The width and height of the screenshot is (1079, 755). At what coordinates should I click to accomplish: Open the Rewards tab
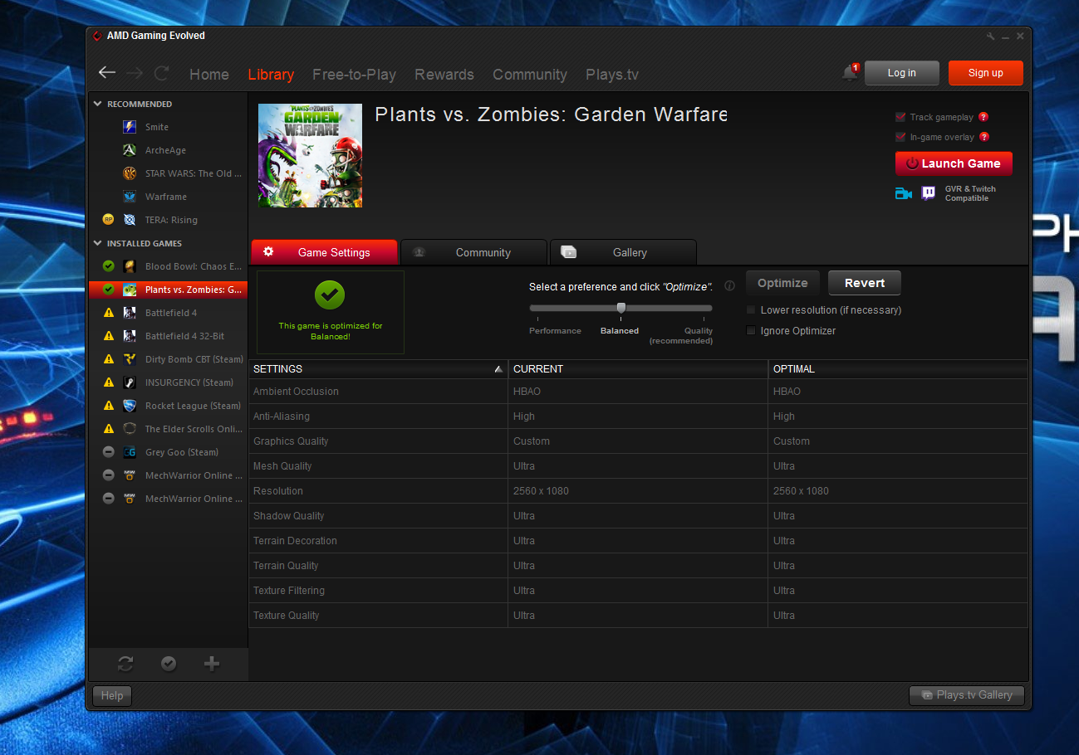(444, 74)
